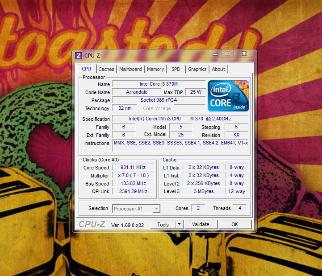Click the Level 3 size 3 MBytes
322x276 pixels.
coord(204,191)
